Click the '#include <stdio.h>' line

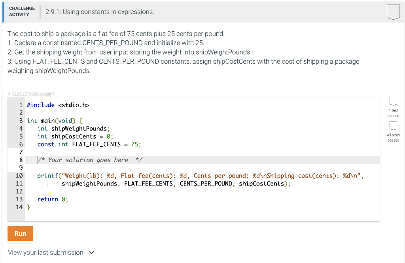58,105
